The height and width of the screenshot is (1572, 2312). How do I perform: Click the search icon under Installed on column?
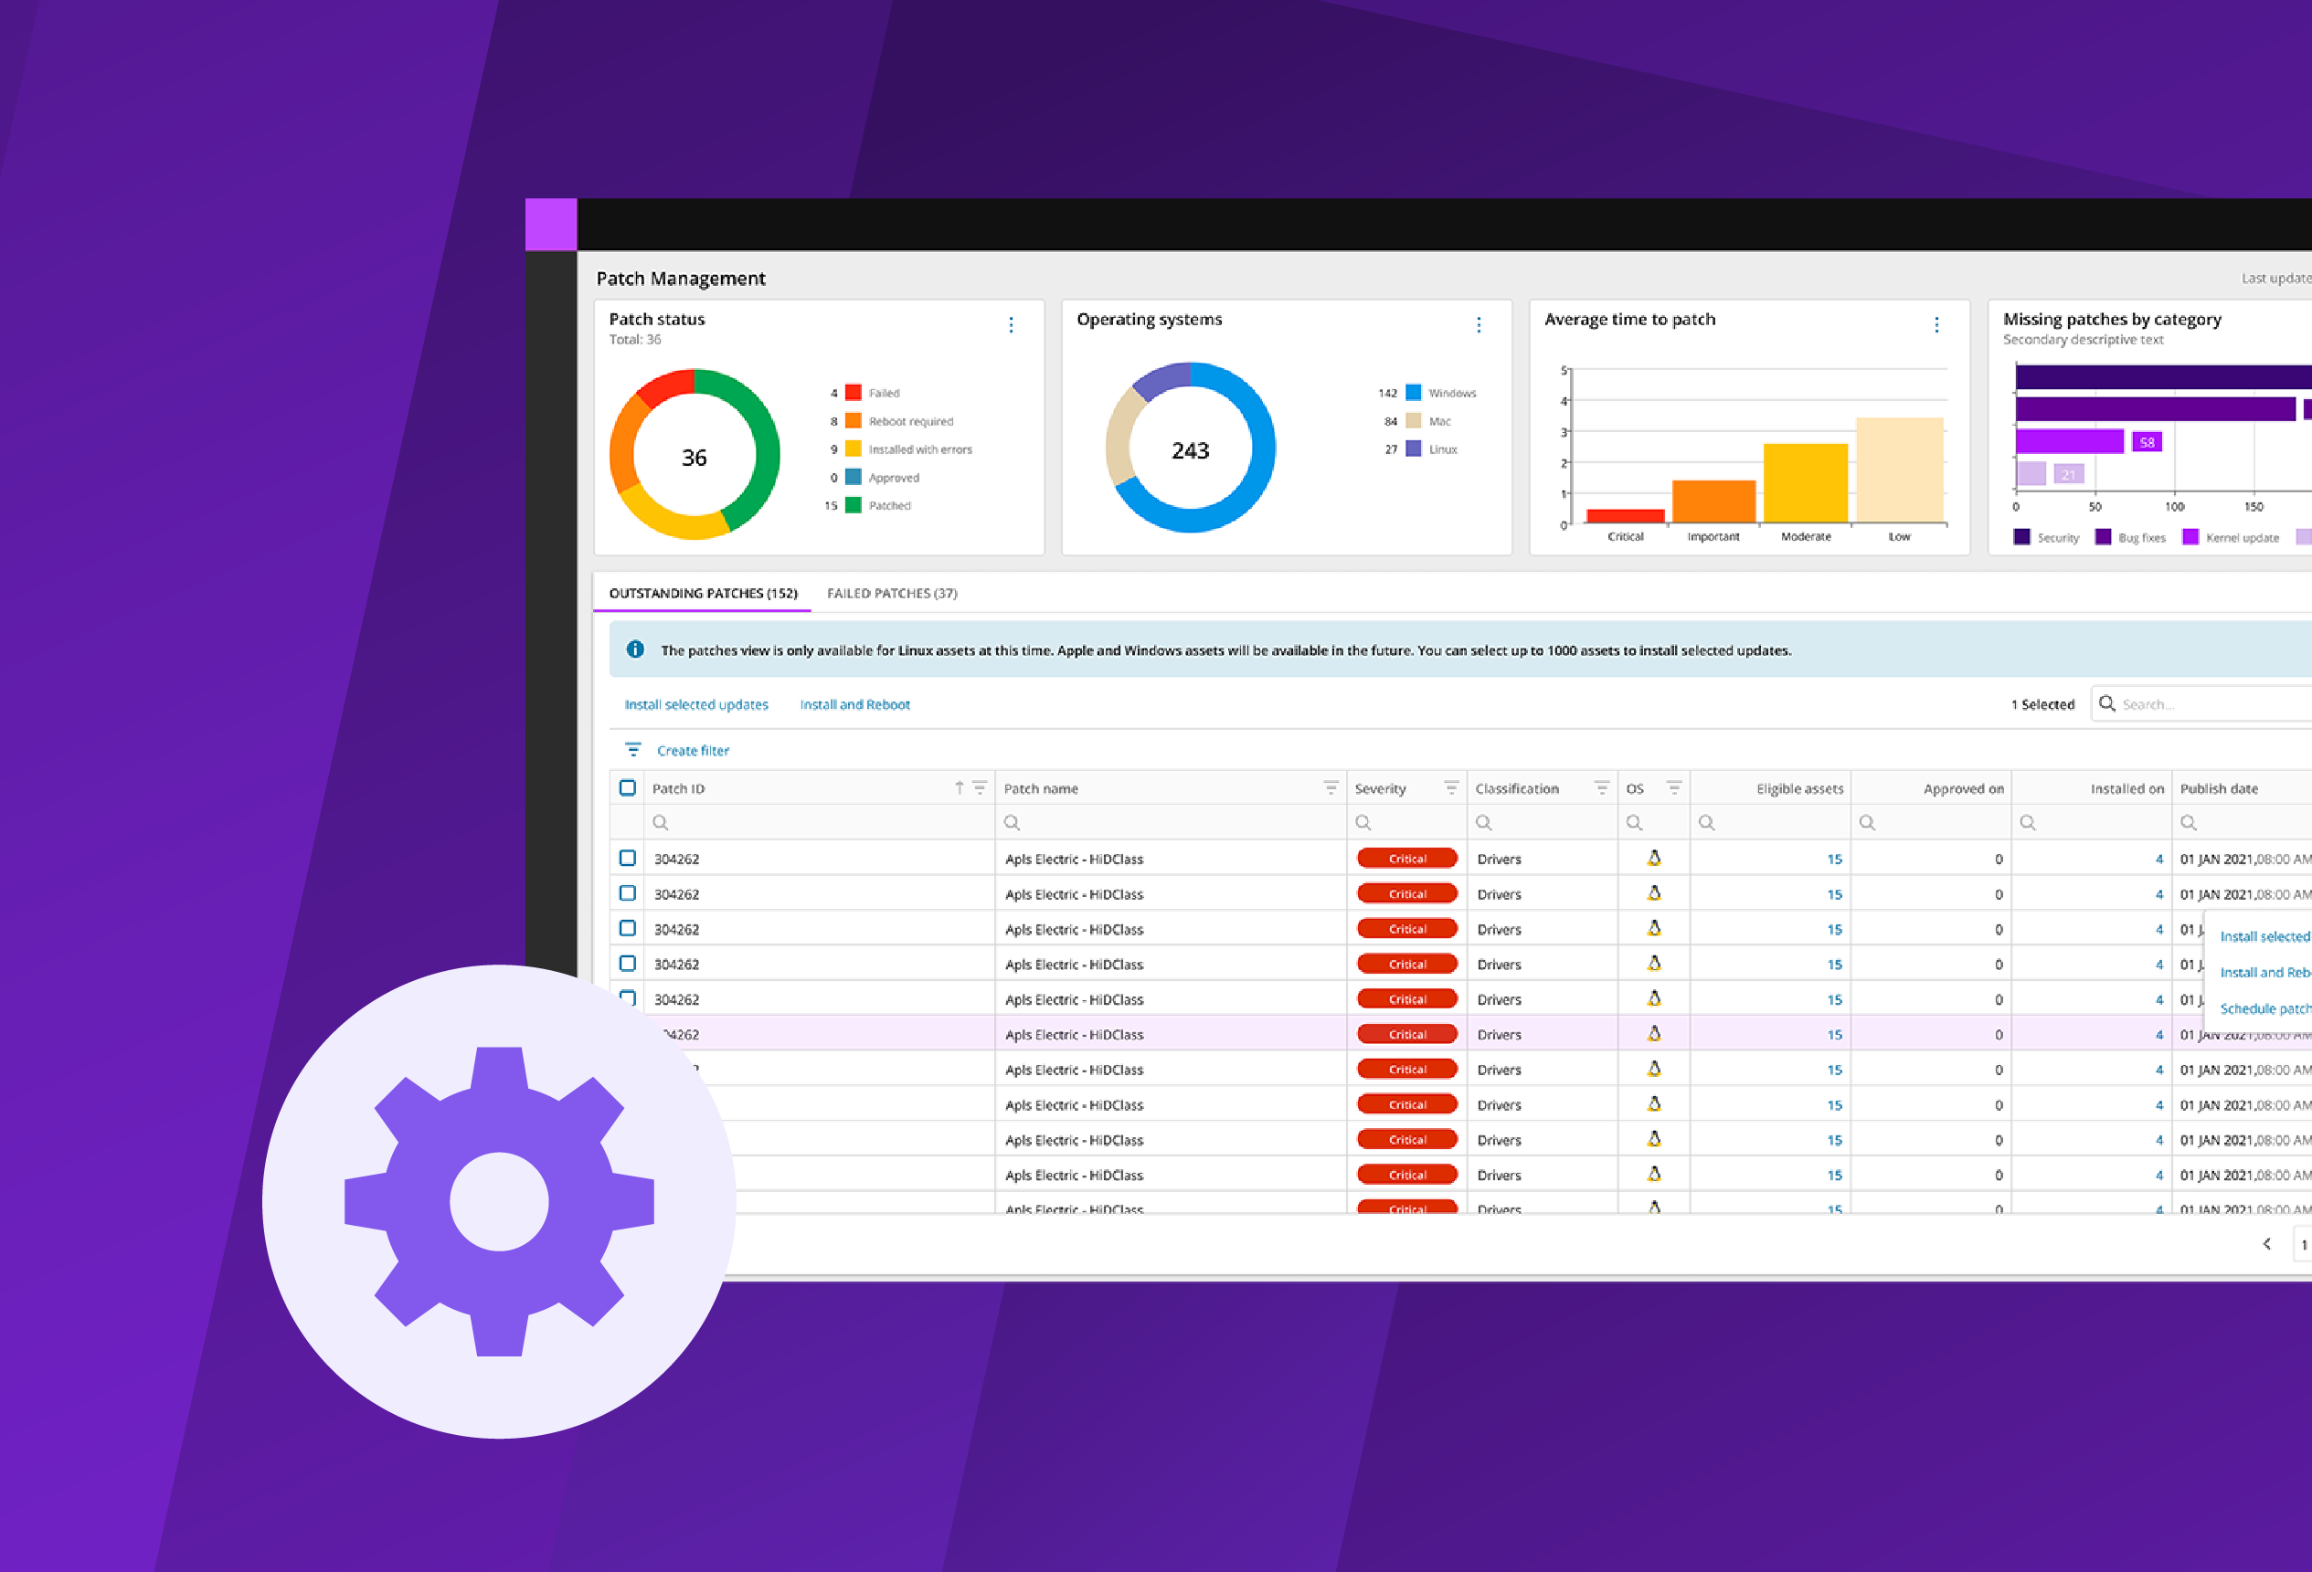[x=2028, y=822]
